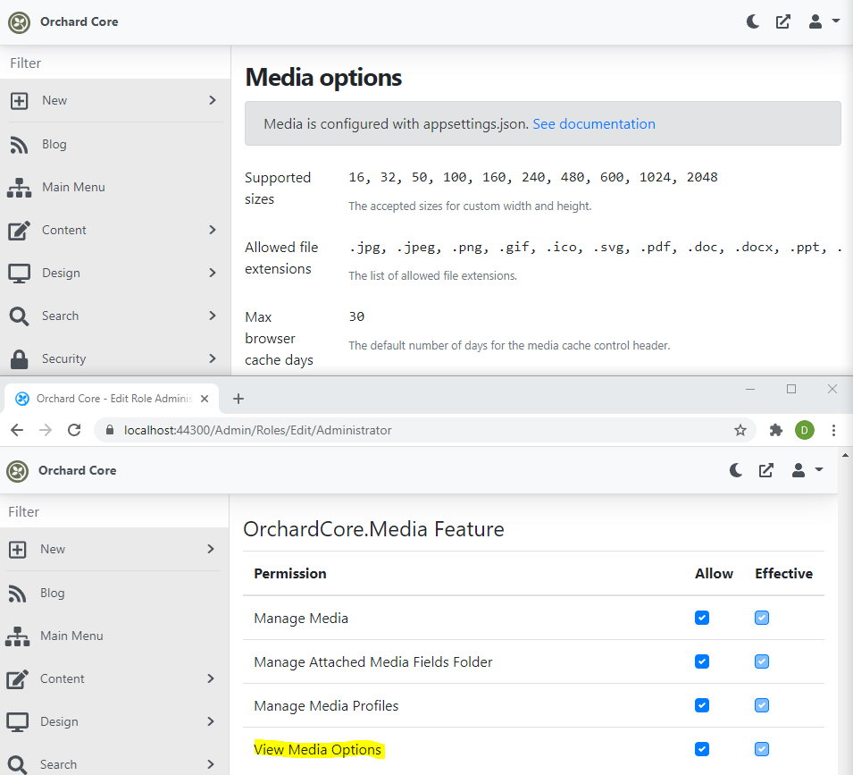Click scrollbar up arrow in Edit Role window

tap(845, 455)
